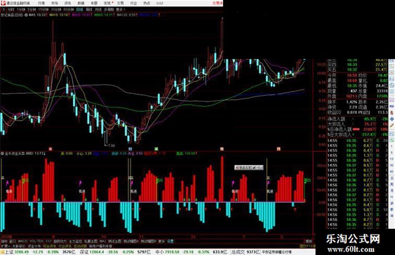The height and width of the screenshot is (255, 395).
Task: Click the 净流入额 row in the quote panel
Action: tap(358, 118)
